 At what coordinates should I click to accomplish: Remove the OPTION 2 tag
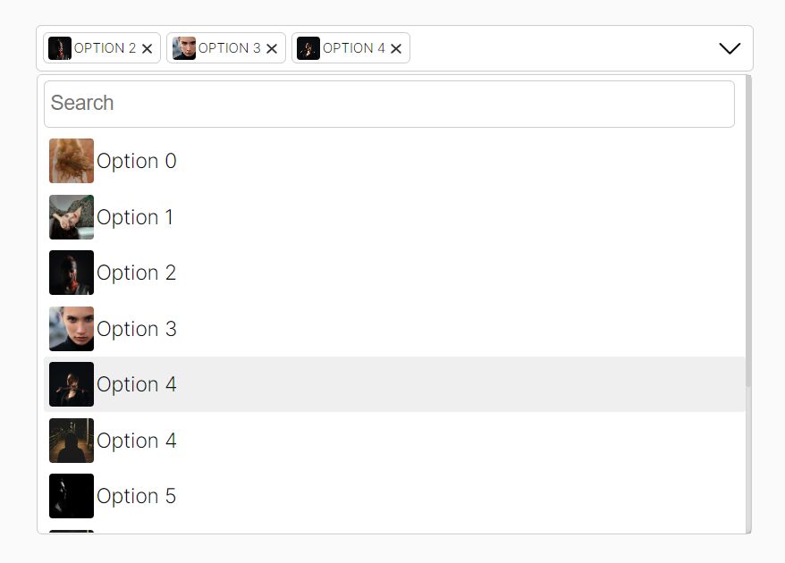click(x=148, y=48)
